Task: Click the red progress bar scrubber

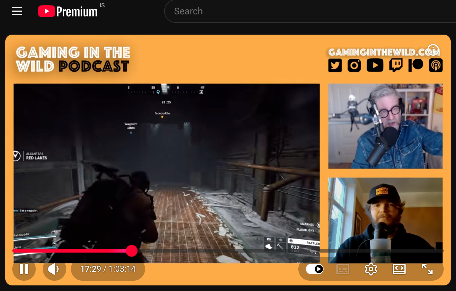Action: pos(132,251)
